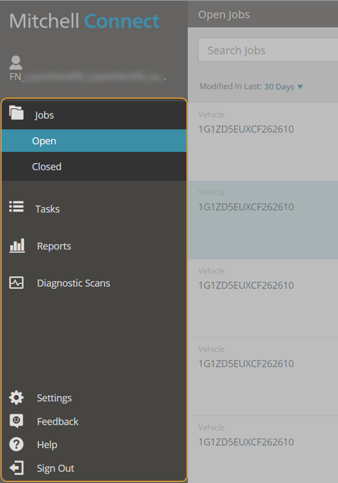Open the Help link
The image size is (338, 483).
click(x=47, y=445)
